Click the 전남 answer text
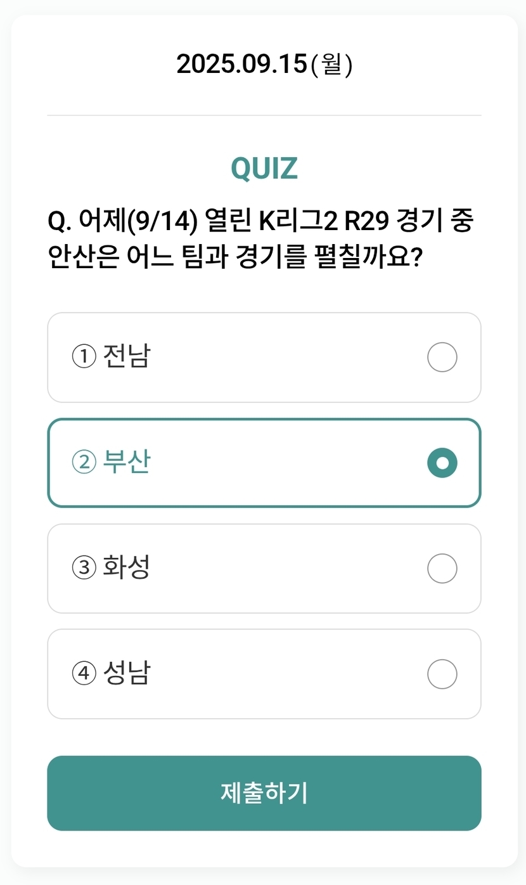The image size is (526, 885). click(126, 356)
